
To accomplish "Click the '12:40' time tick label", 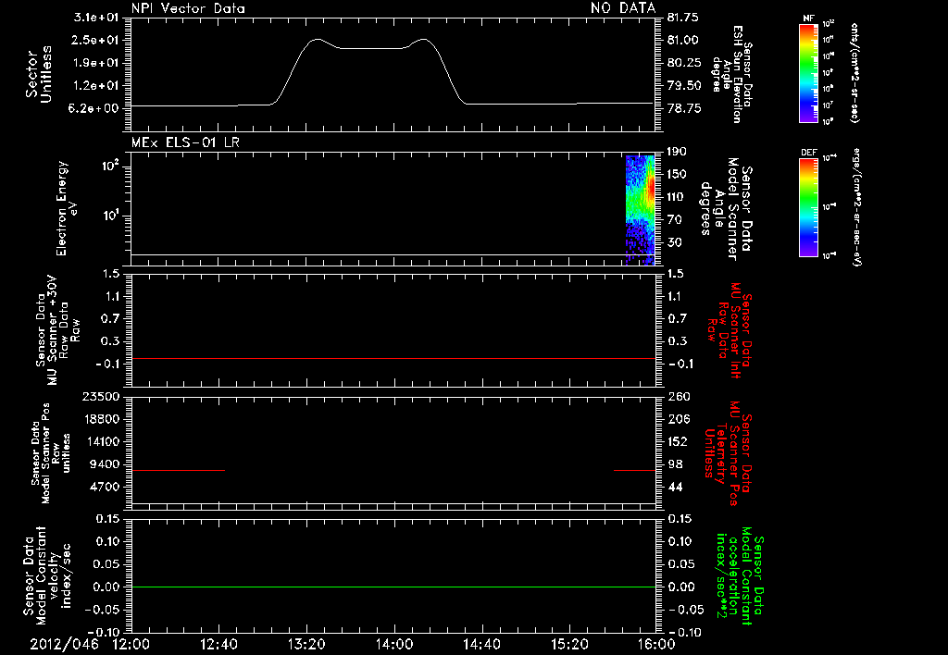I will tap(218, 644).
